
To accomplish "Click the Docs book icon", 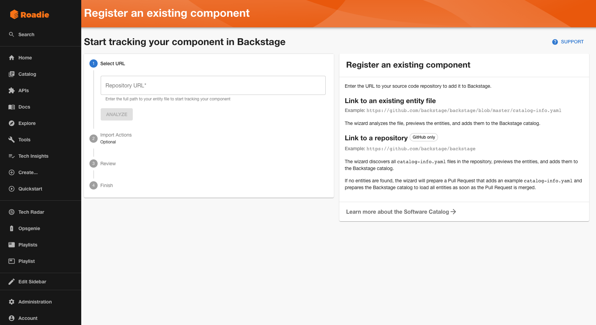I will pos(12,107).
